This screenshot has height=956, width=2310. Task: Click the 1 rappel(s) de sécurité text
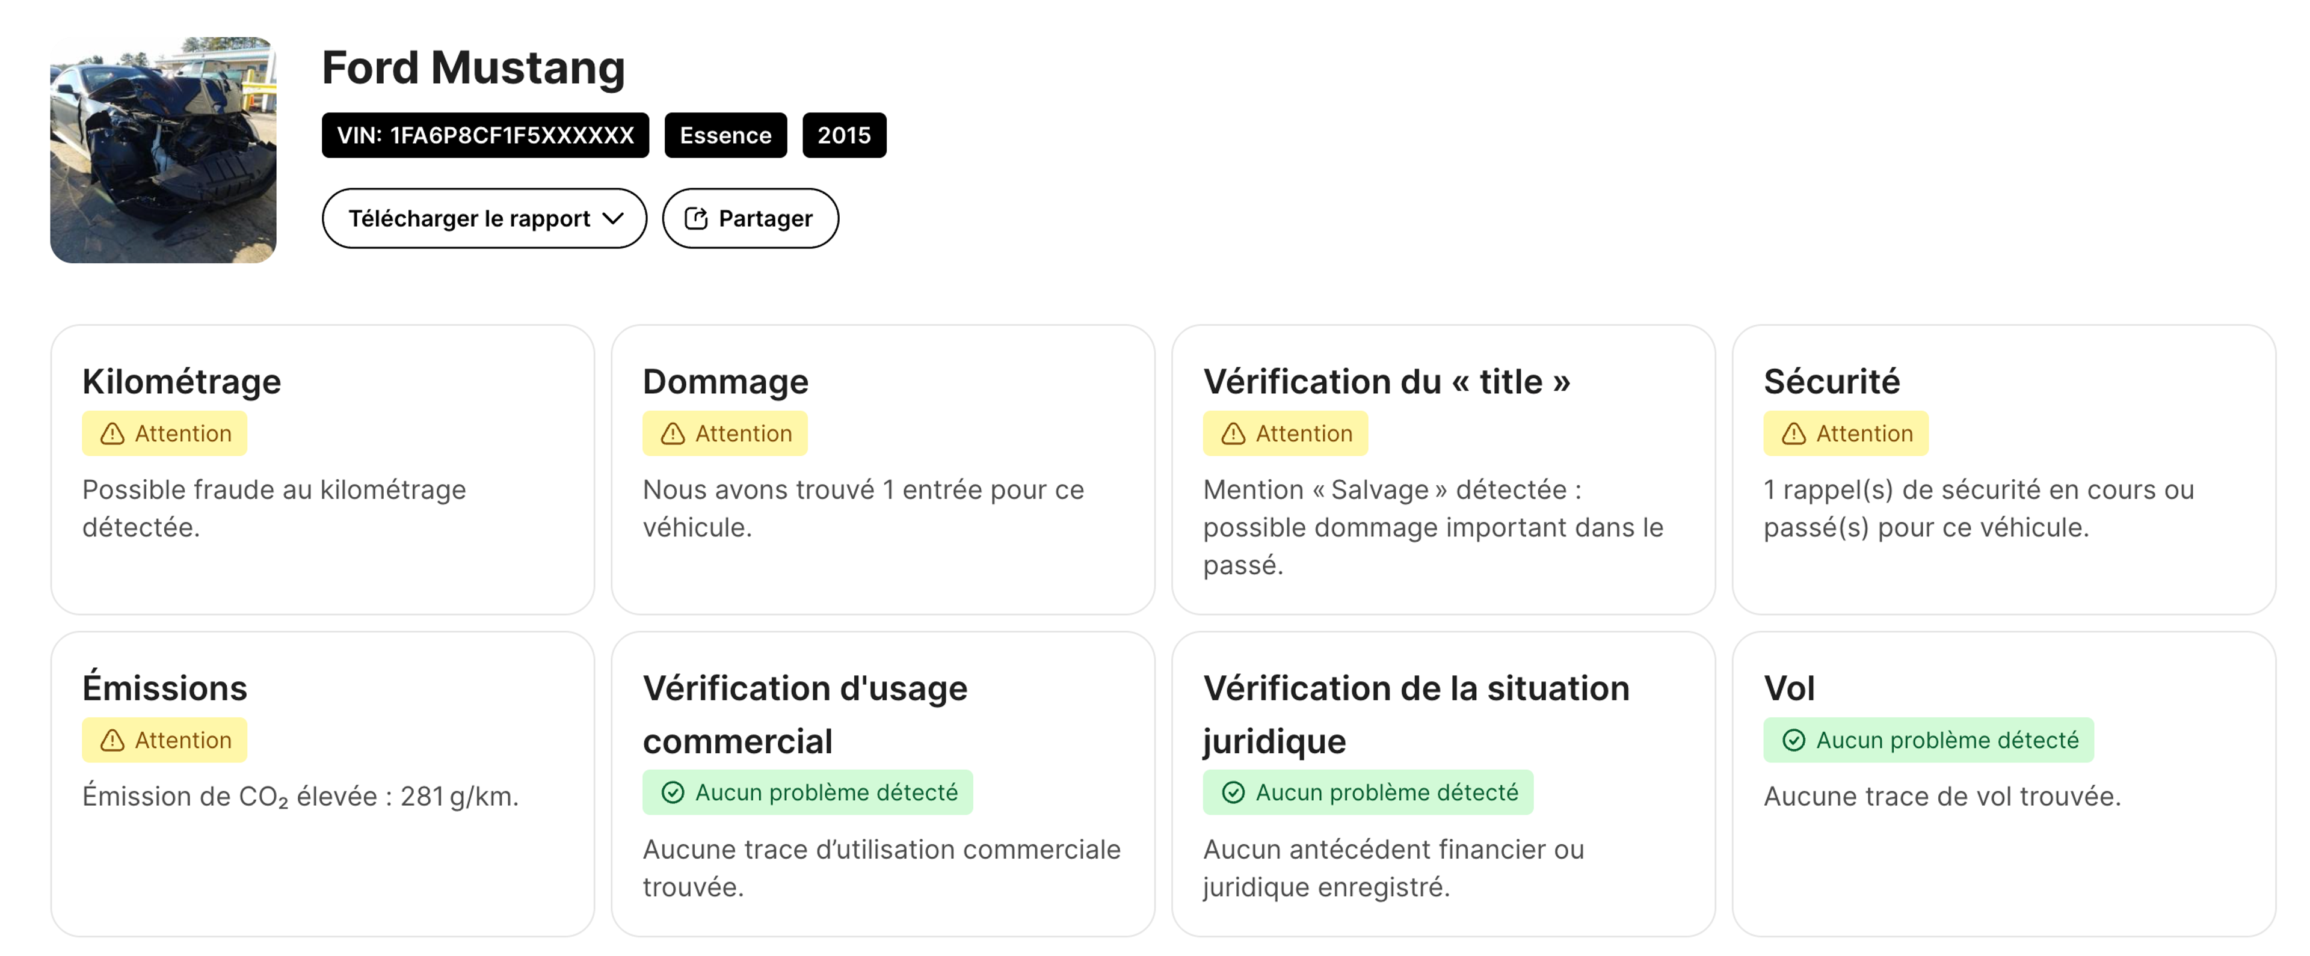1979,508
